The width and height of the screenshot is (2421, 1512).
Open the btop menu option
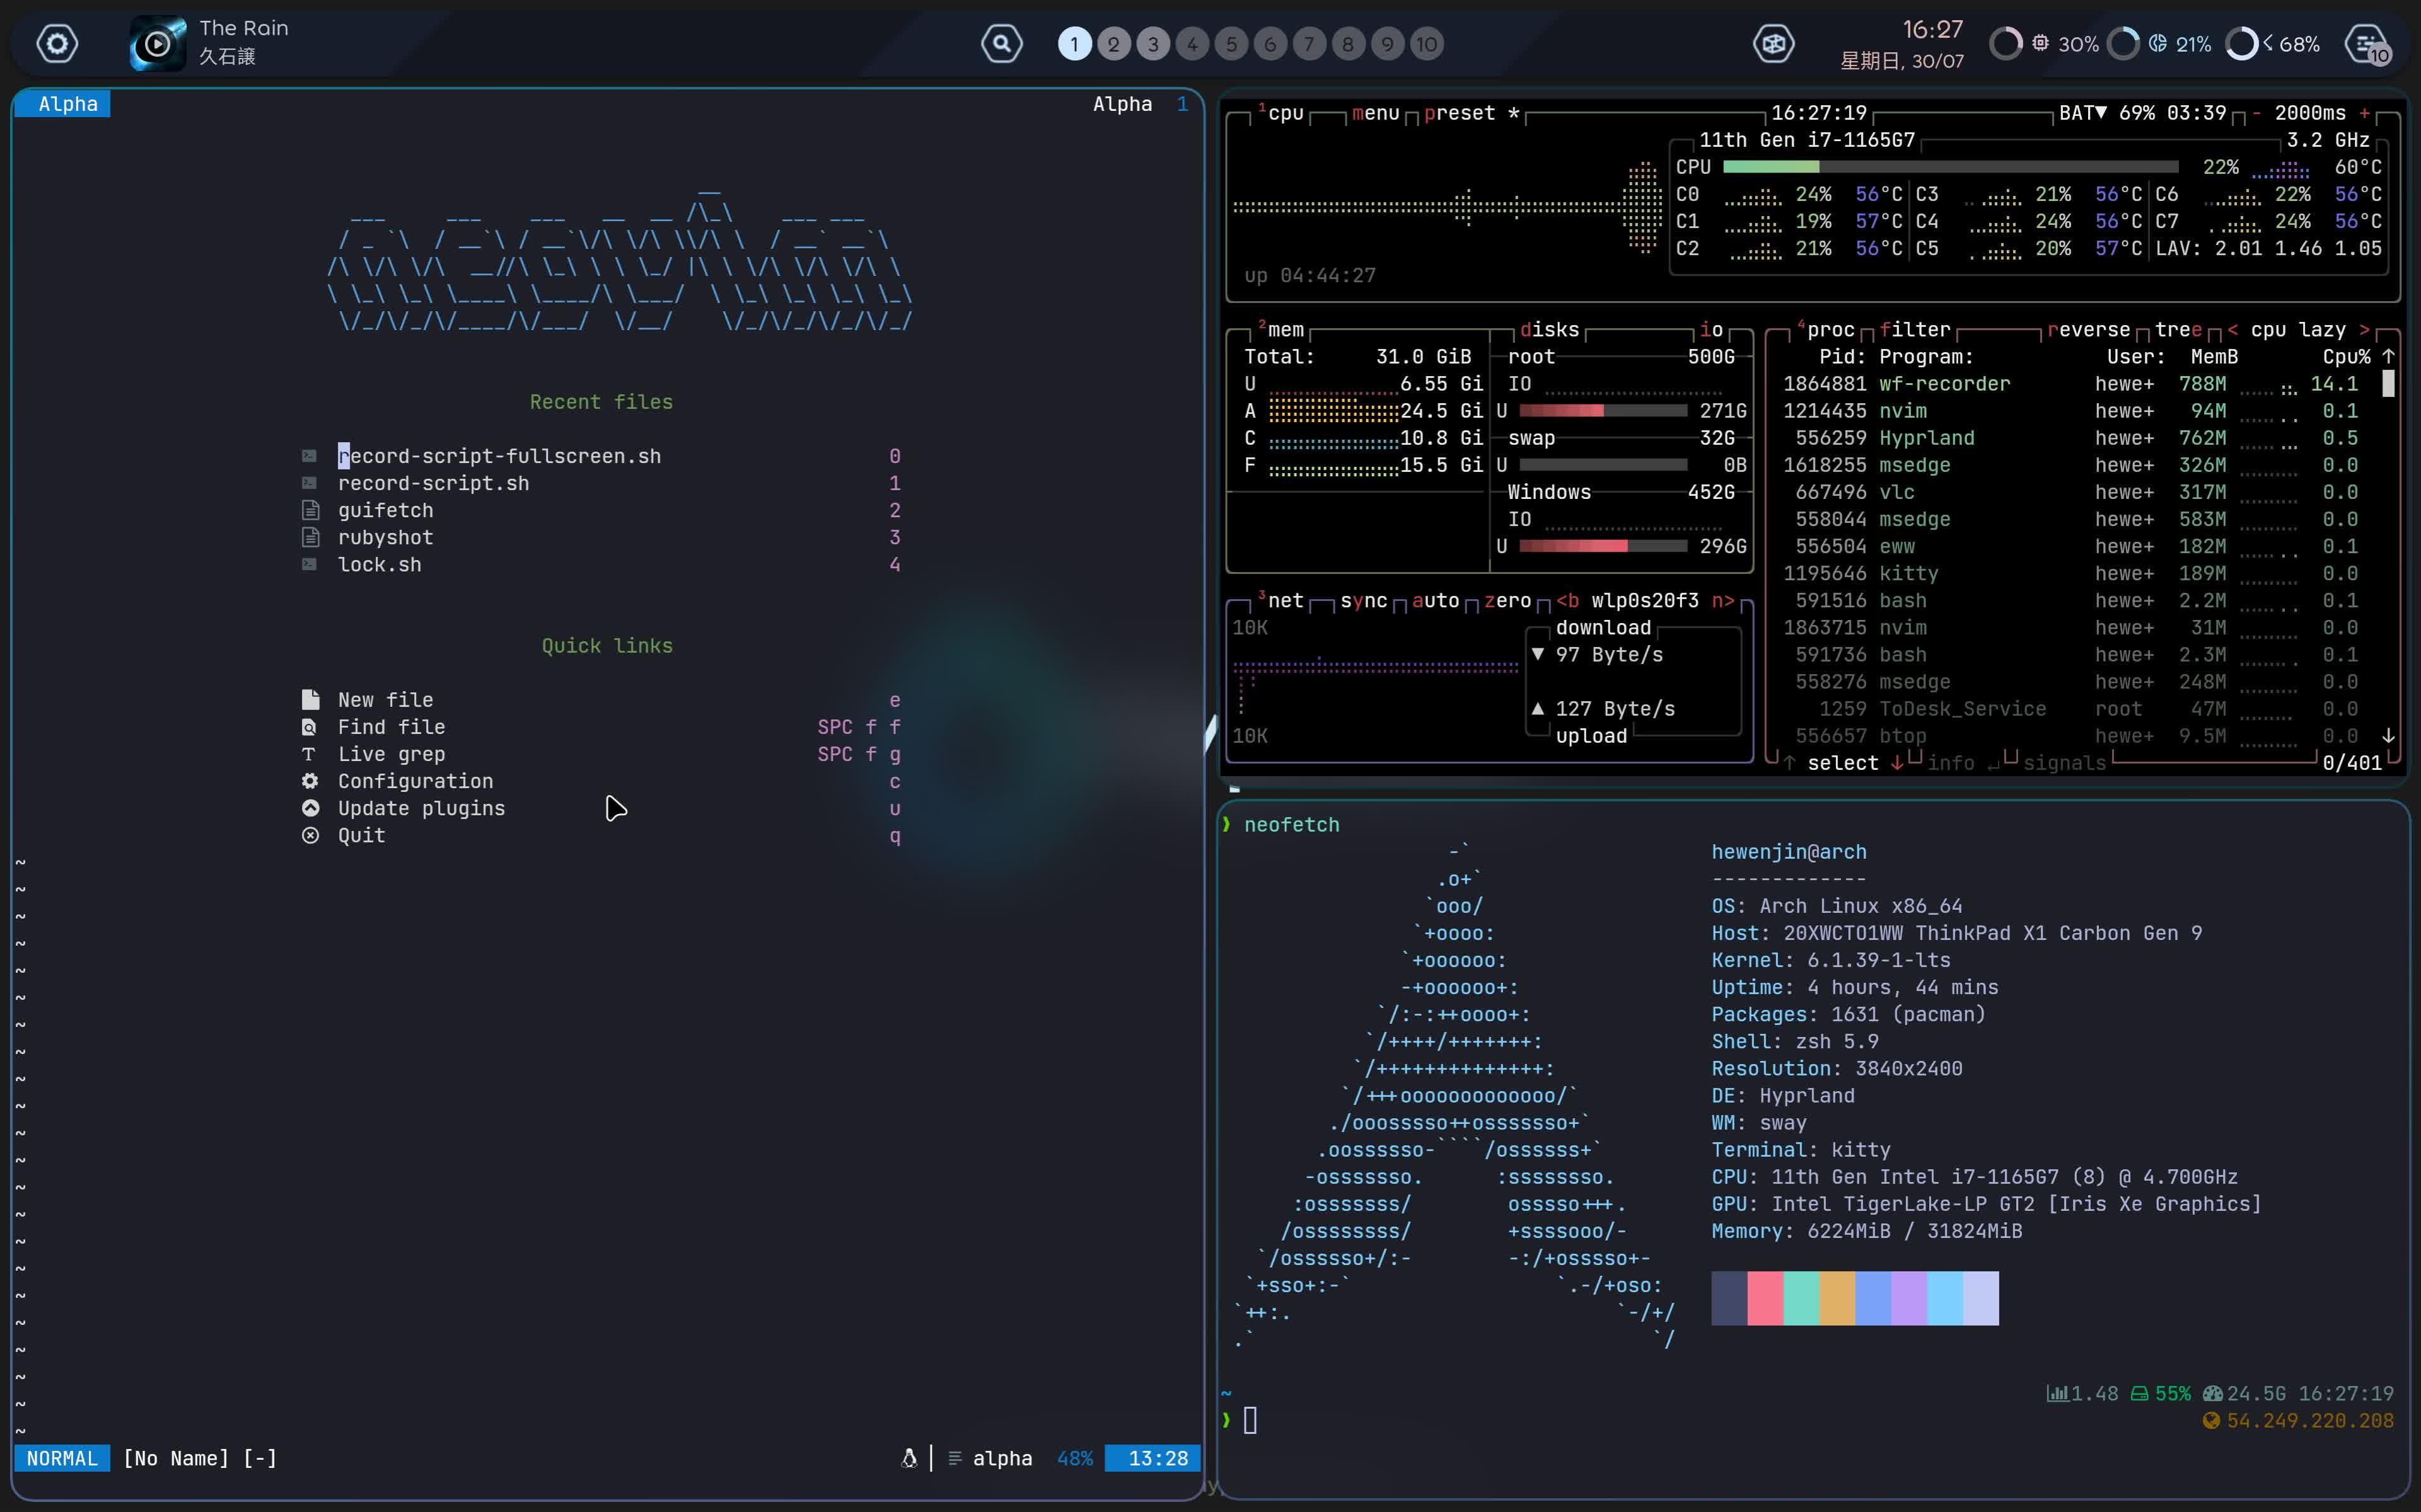[1374, 113]
